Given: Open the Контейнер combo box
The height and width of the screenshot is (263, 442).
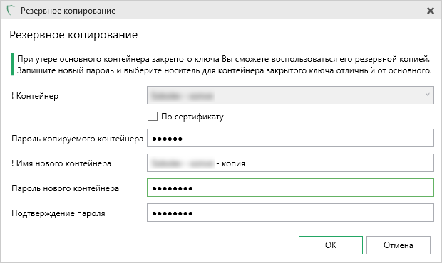Looking at the screenshot, I should tap(290, 95).
